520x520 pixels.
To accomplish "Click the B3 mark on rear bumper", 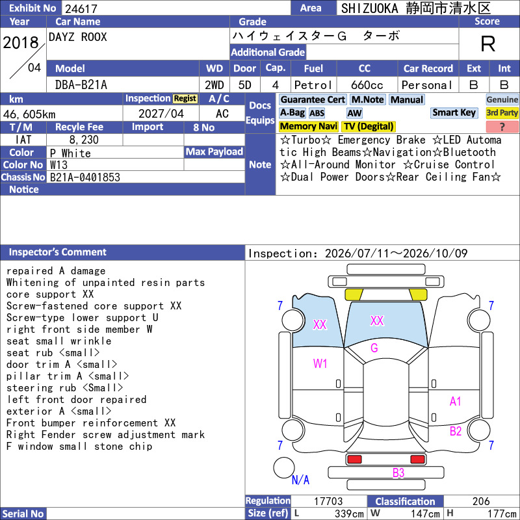I will 398,473.
